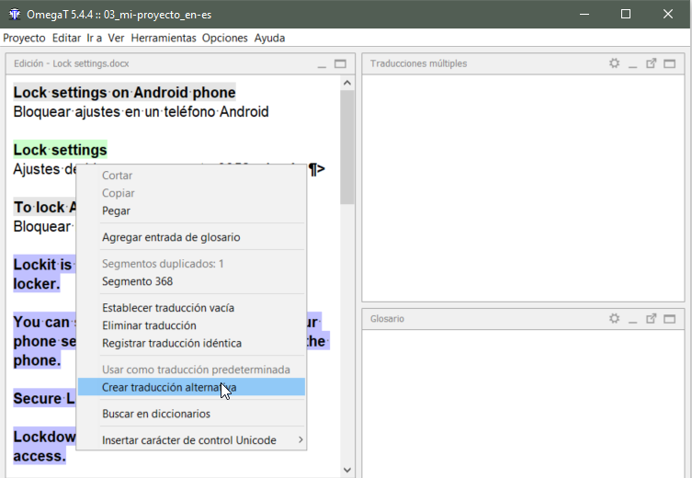This screenshot has width=692, height=478.
Task: Open Traducciones múltiples panel settings gear
Action: click(x=614, y=63)
